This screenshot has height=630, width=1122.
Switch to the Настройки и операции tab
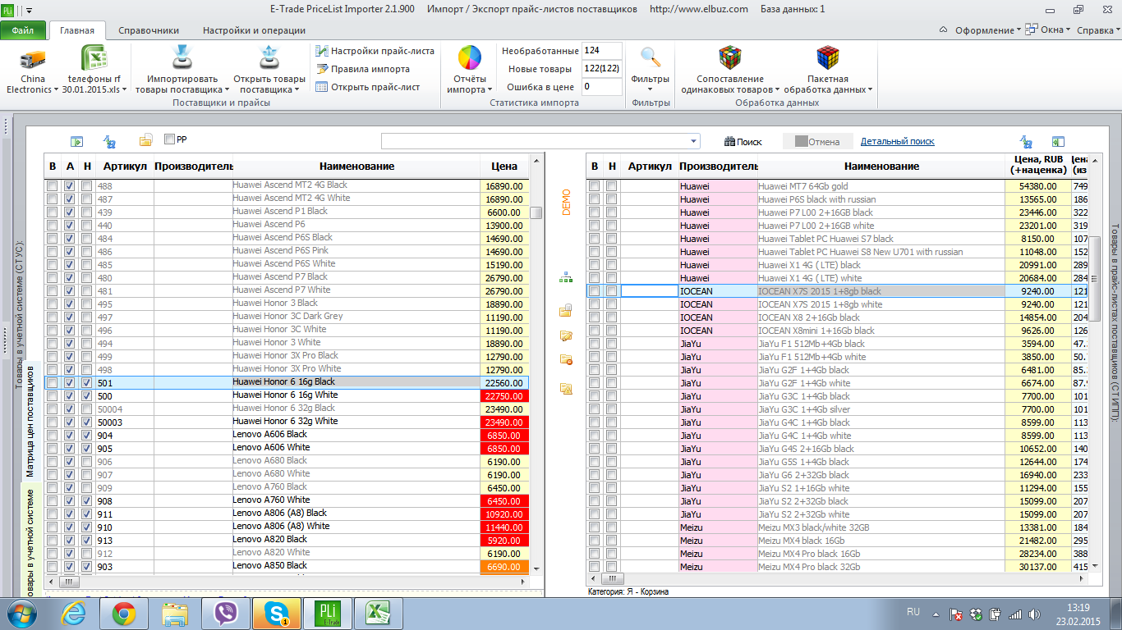(254, 30)
